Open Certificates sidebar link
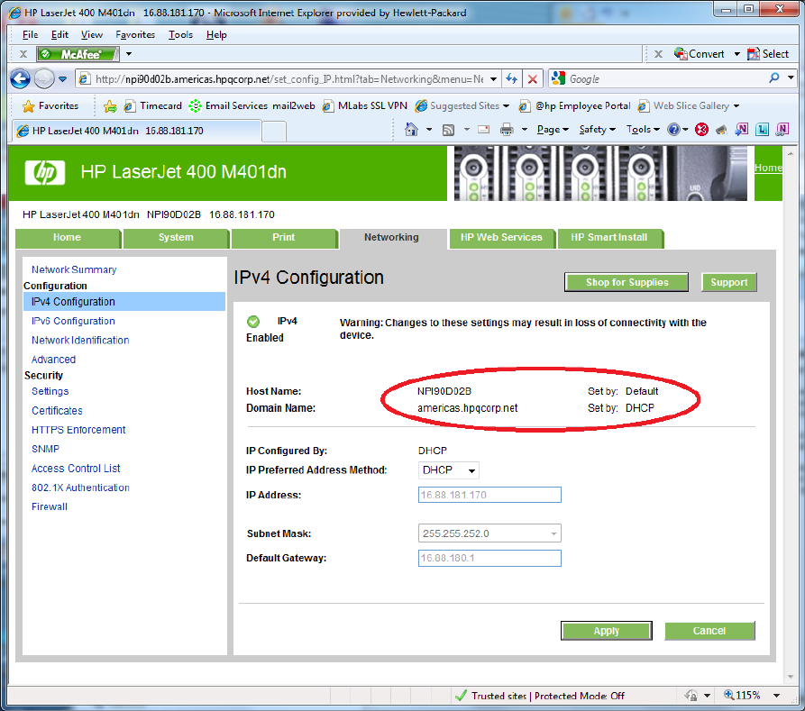The image size is (805, 711). click(57, 411)
